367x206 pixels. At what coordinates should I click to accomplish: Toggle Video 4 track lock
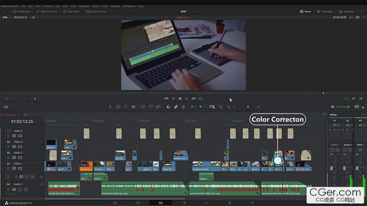(x=8, y=136)
